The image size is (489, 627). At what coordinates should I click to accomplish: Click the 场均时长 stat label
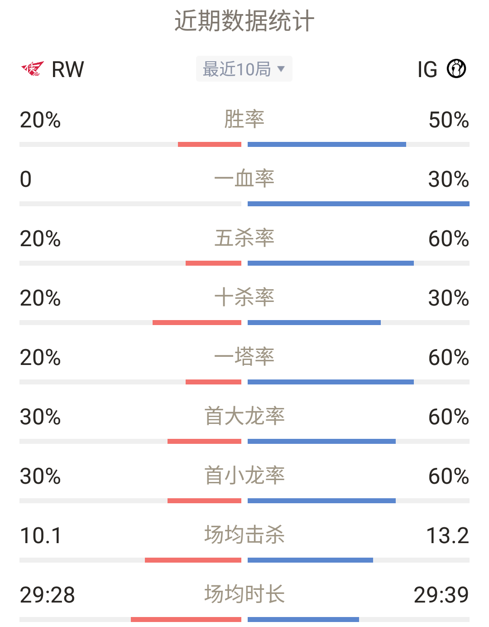(244, 594)
